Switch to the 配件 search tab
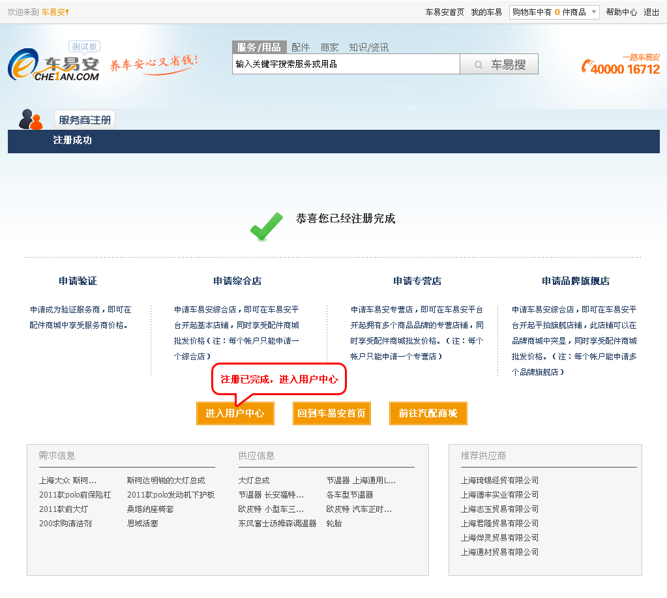This screenshot has height=598, width=667. click(x=301, y=47)
